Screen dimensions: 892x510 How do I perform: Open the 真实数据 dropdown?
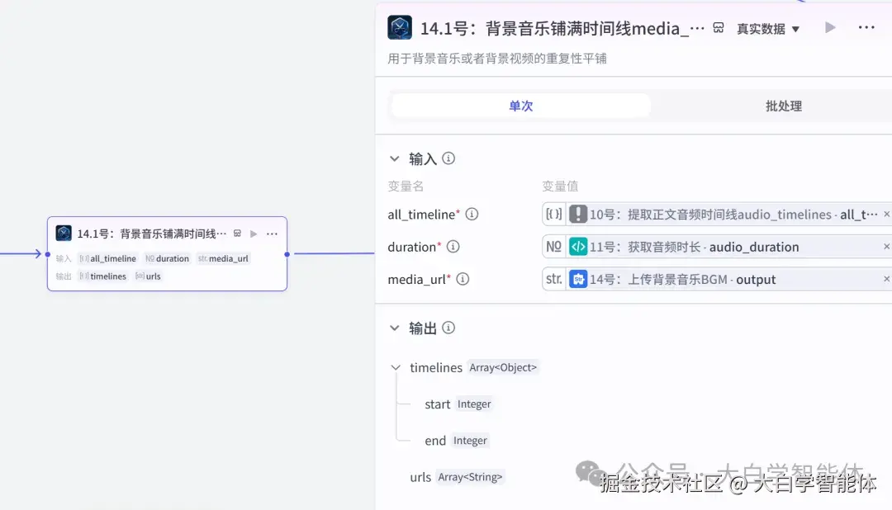[767, 27]
